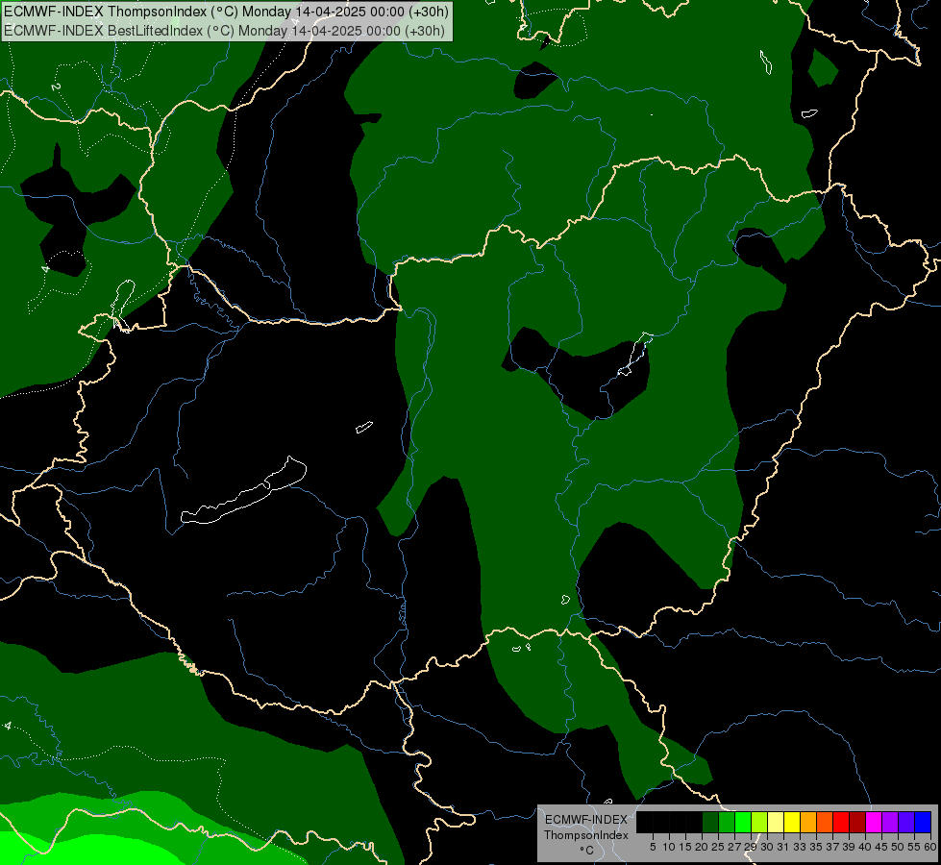This screenshot has width=941, height=865.
Task: Pick the orange 33–35 legend swatch
Action: (x=808, y=822)
